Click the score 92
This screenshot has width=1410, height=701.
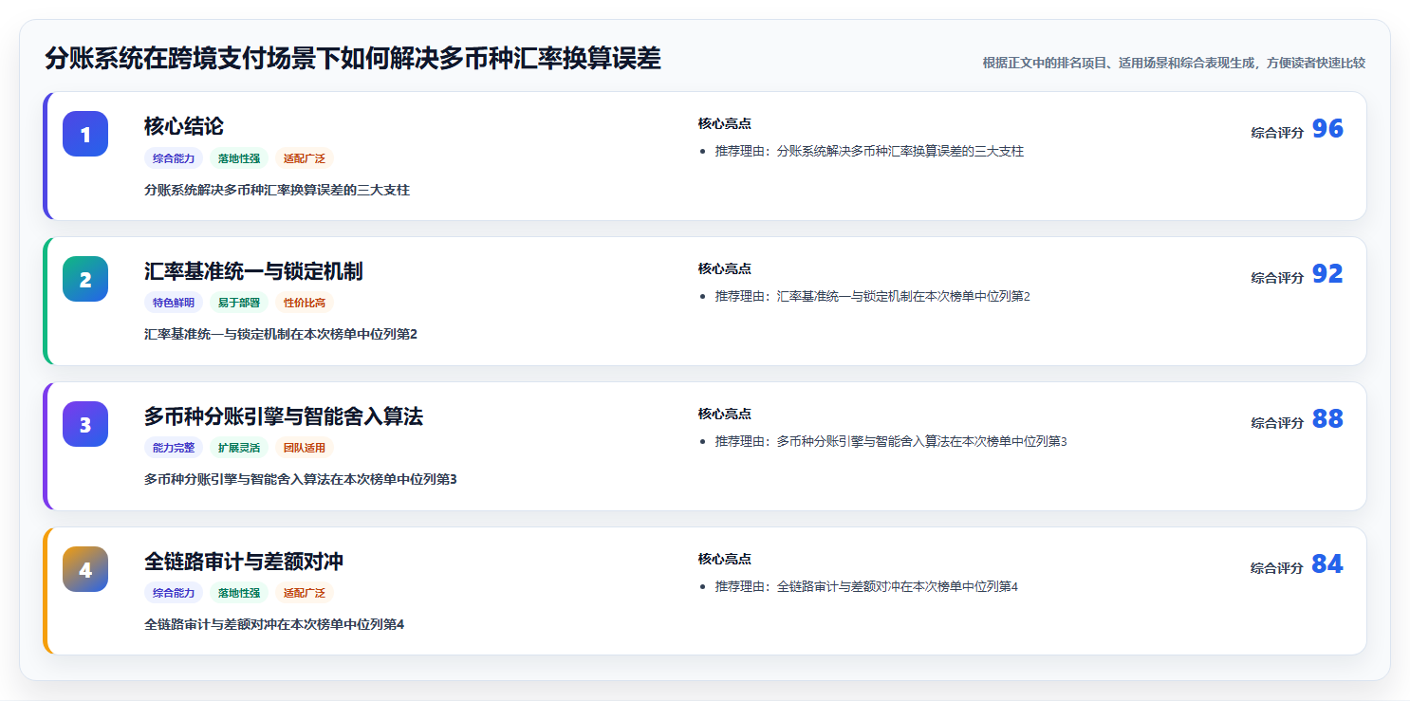coord(1327,274)
